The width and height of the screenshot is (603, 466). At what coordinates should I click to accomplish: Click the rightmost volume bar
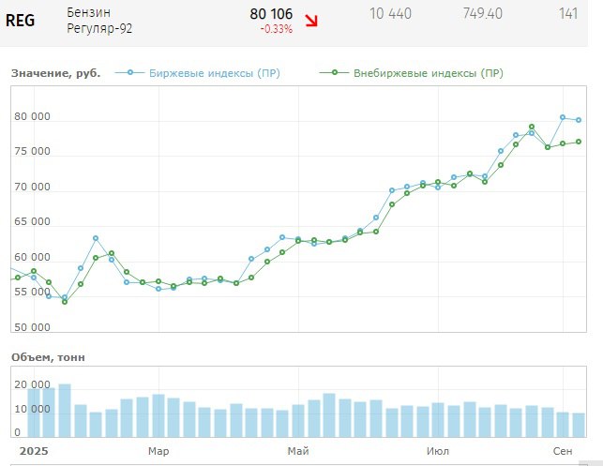[579, 425]
